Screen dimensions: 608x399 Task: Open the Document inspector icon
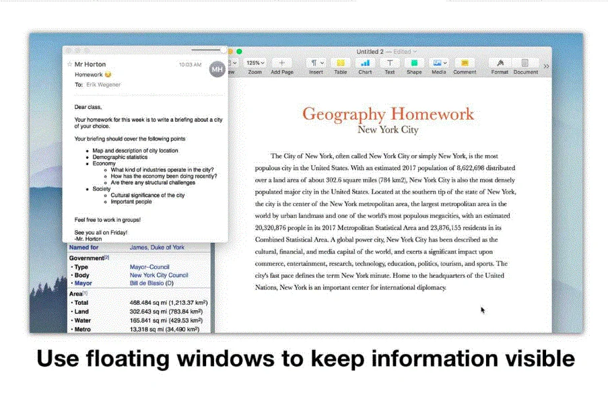tap(525, 63)
